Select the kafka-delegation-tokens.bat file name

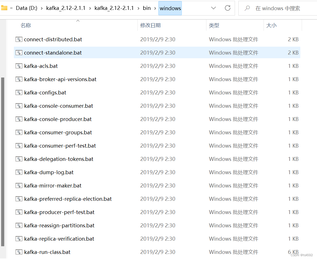pos(59,159)
